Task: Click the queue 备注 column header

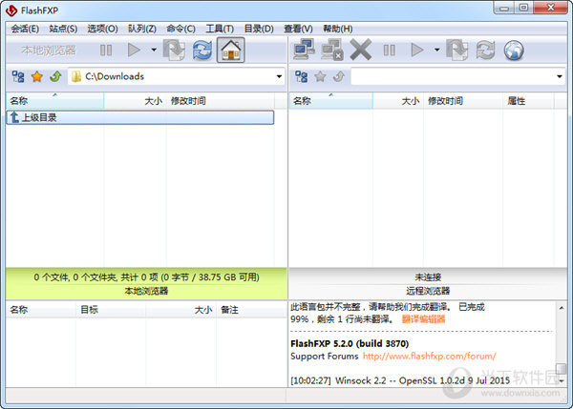Action: (x=251, y=310)
